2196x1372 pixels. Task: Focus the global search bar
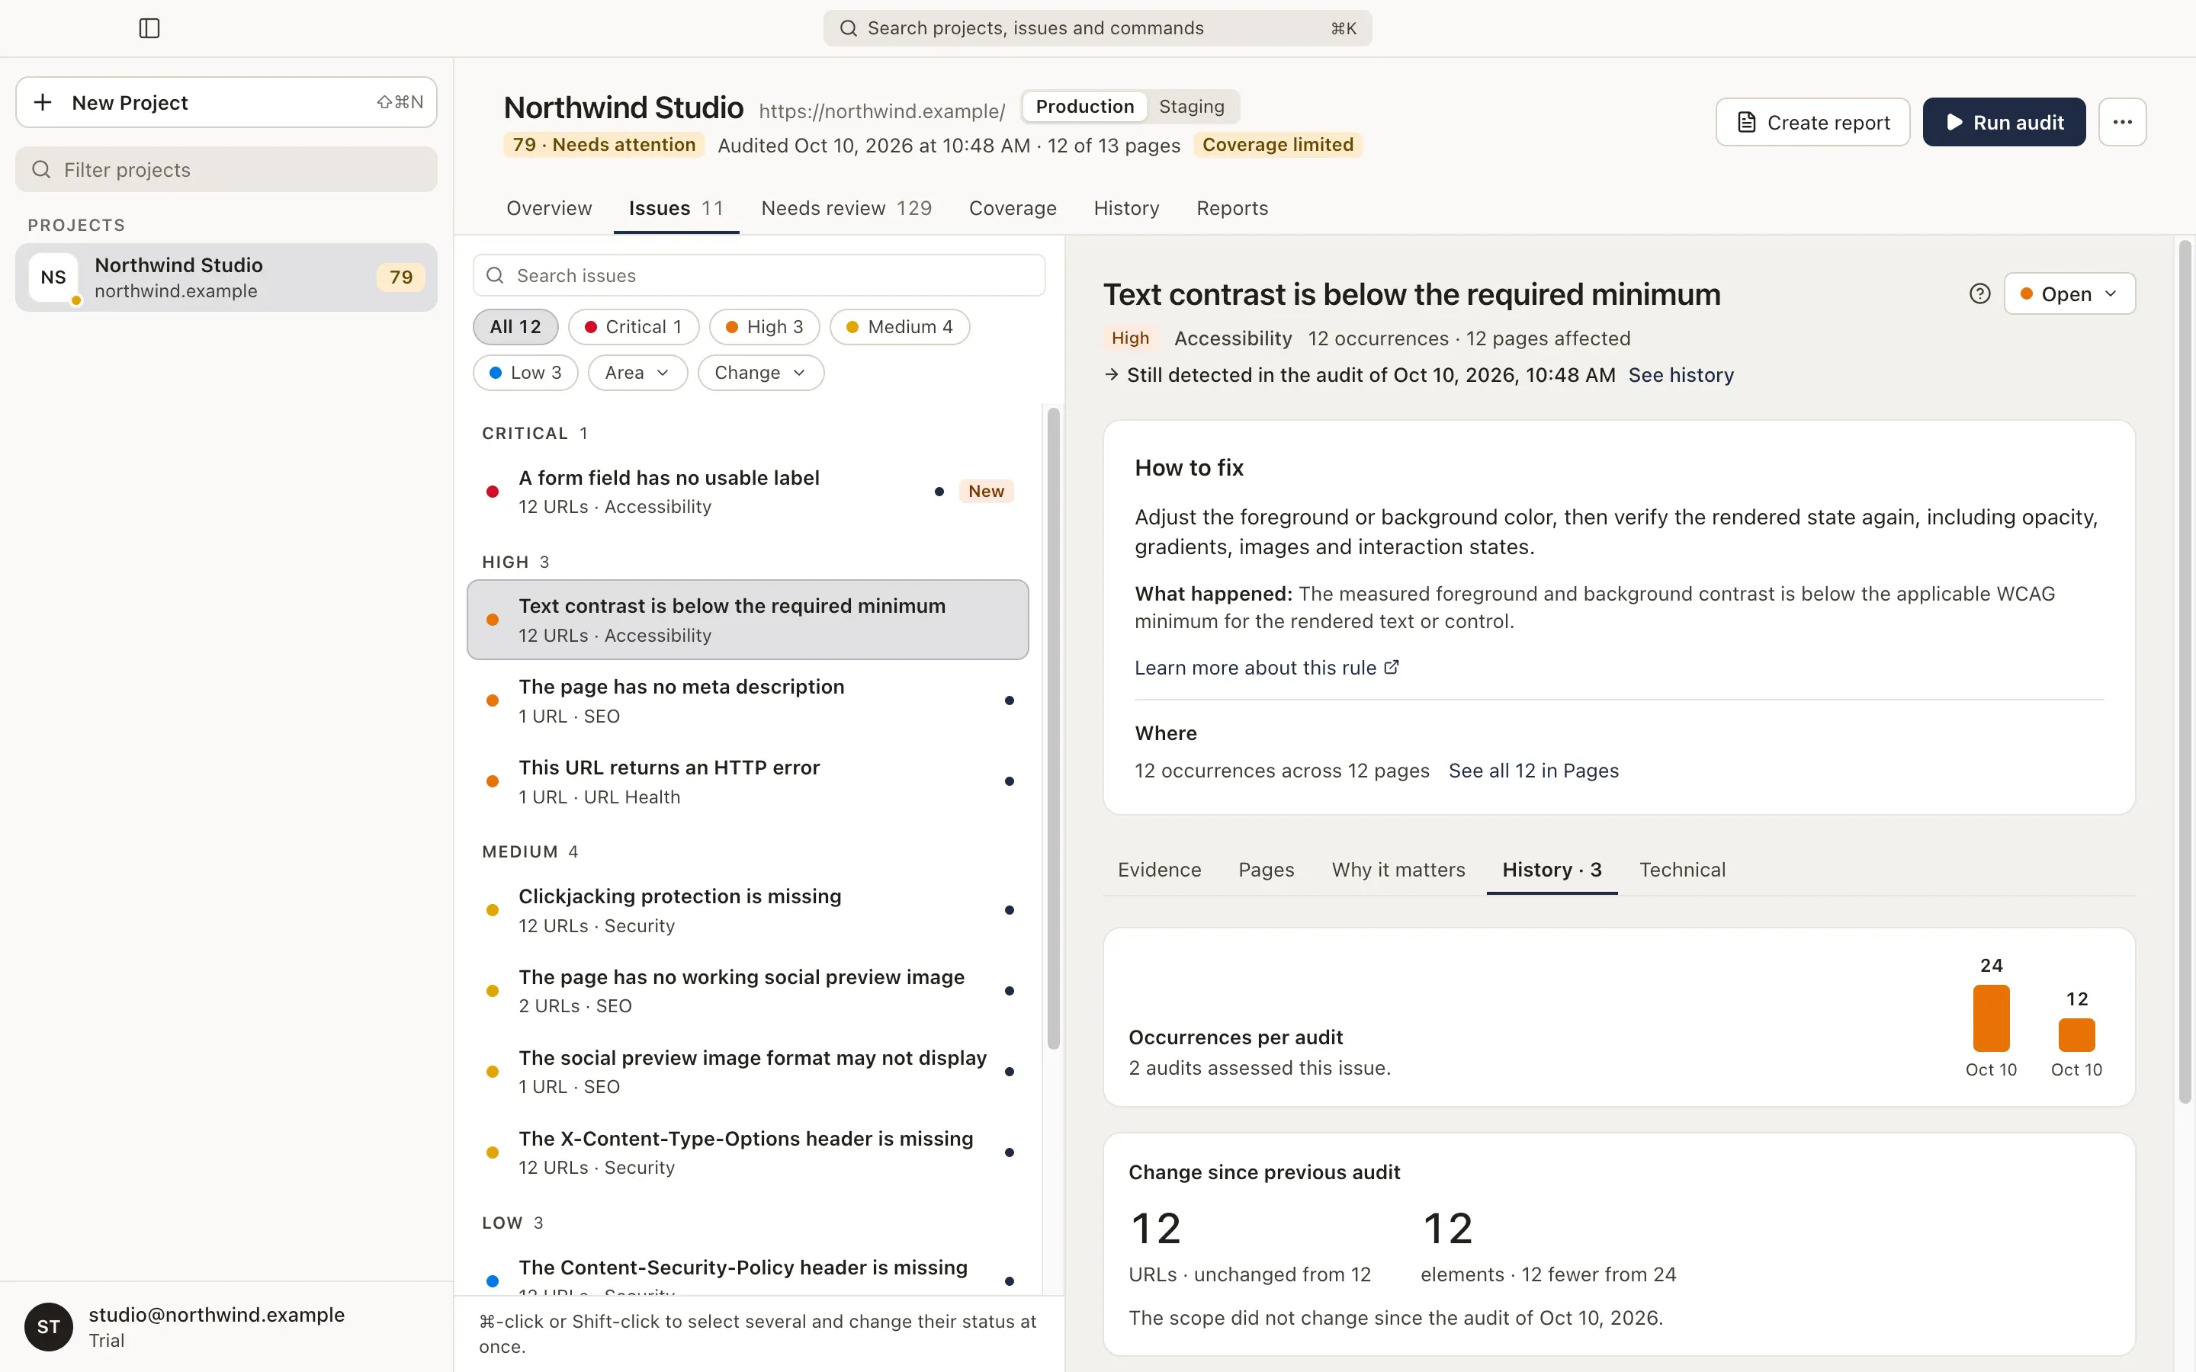tap(1097, 28)
